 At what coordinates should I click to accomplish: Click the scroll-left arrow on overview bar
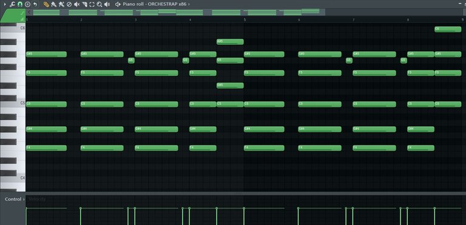(29, 12)
